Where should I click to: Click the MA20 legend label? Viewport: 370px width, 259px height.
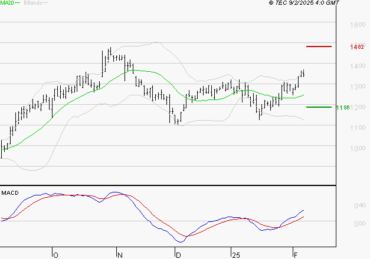click(x=6, y=3)
